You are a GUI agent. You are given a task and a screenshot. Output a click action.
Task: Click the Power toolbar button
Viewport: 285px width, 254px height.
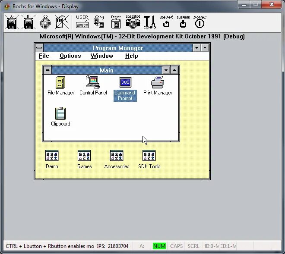coord(200,22)
